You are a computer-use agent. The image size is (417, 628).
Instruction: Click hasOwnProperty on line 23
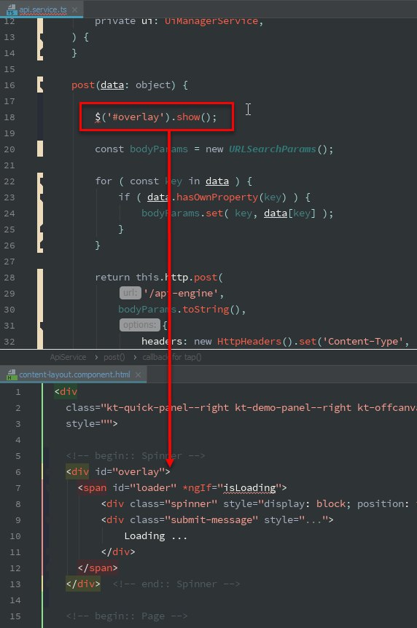coord(217,197)
